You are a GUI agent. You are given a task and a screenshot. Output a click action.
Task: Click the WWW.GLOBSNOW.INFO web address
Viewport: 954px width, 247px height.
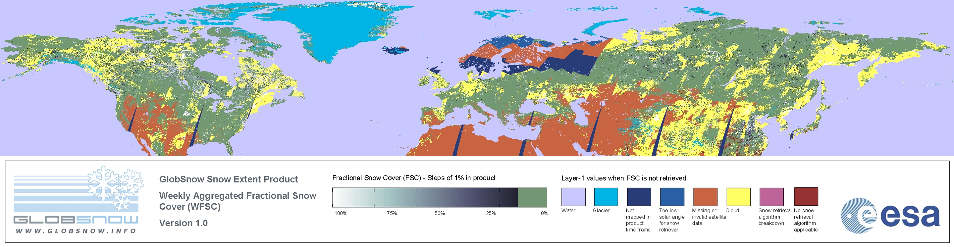point(76,231)
